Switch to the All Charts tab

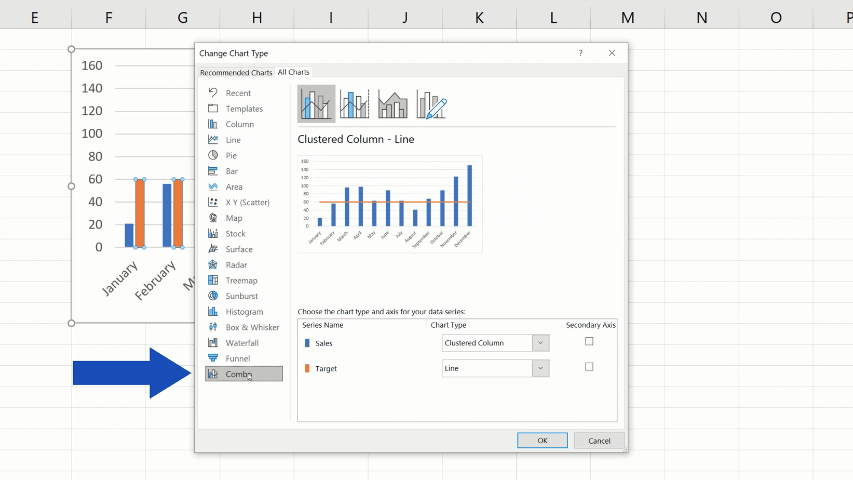294,72
